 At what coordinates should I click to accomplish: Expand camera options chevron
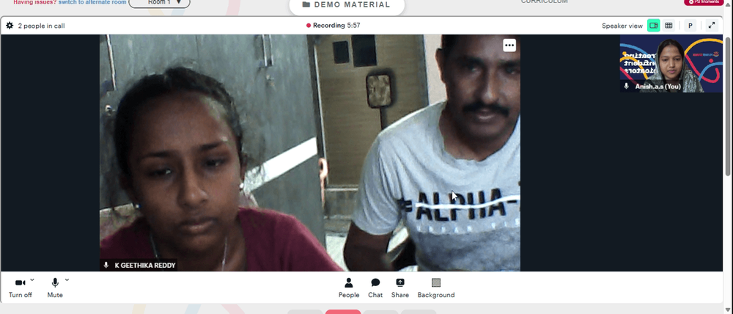pyautogui.click(x=32, y=280)
